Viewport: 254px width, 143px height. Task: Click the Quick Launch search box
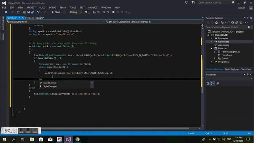(214, 3)
